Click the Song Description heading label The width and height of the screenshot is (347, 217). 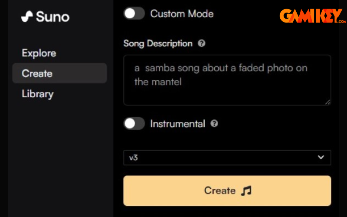[x=158, y=43]
